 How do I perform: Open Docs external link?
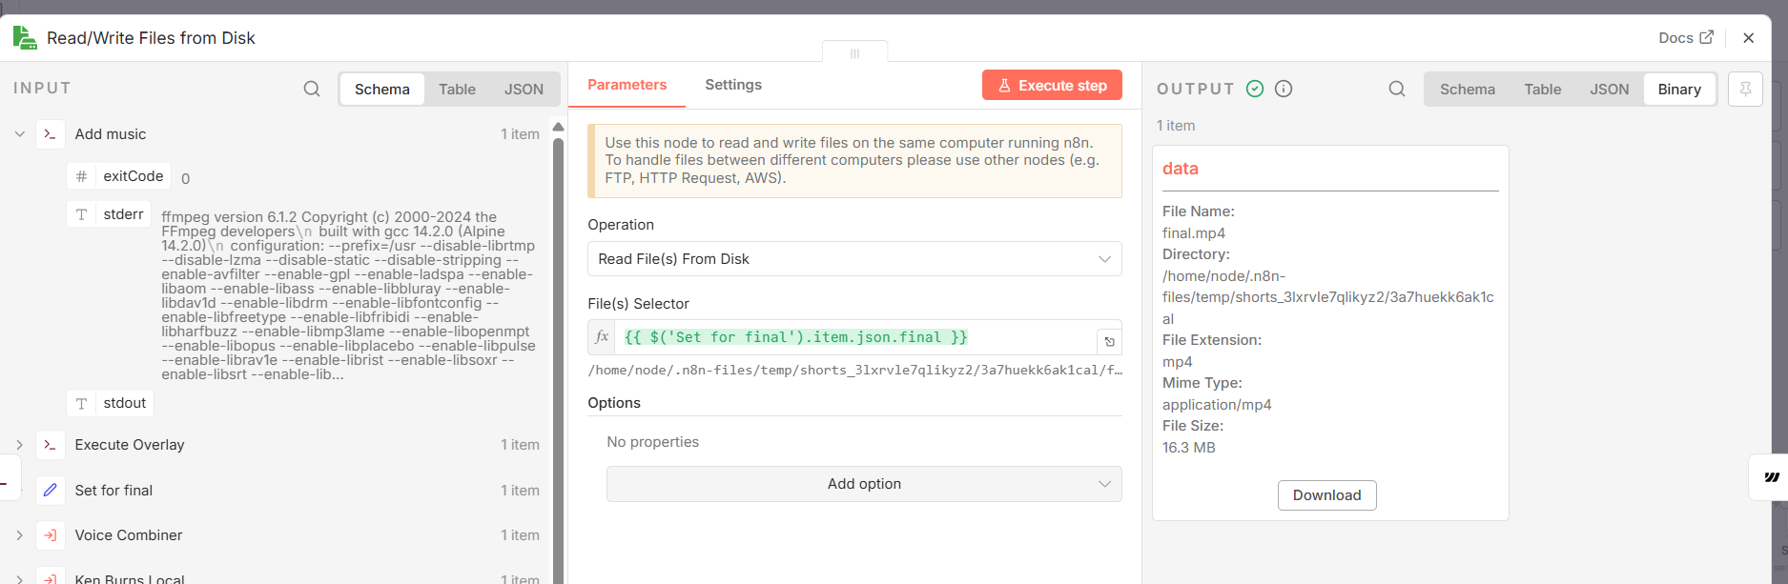pos(1685,38)
